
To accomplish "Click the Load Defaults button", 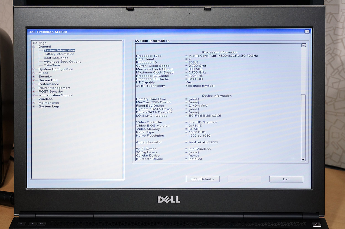I will point(203,179).
